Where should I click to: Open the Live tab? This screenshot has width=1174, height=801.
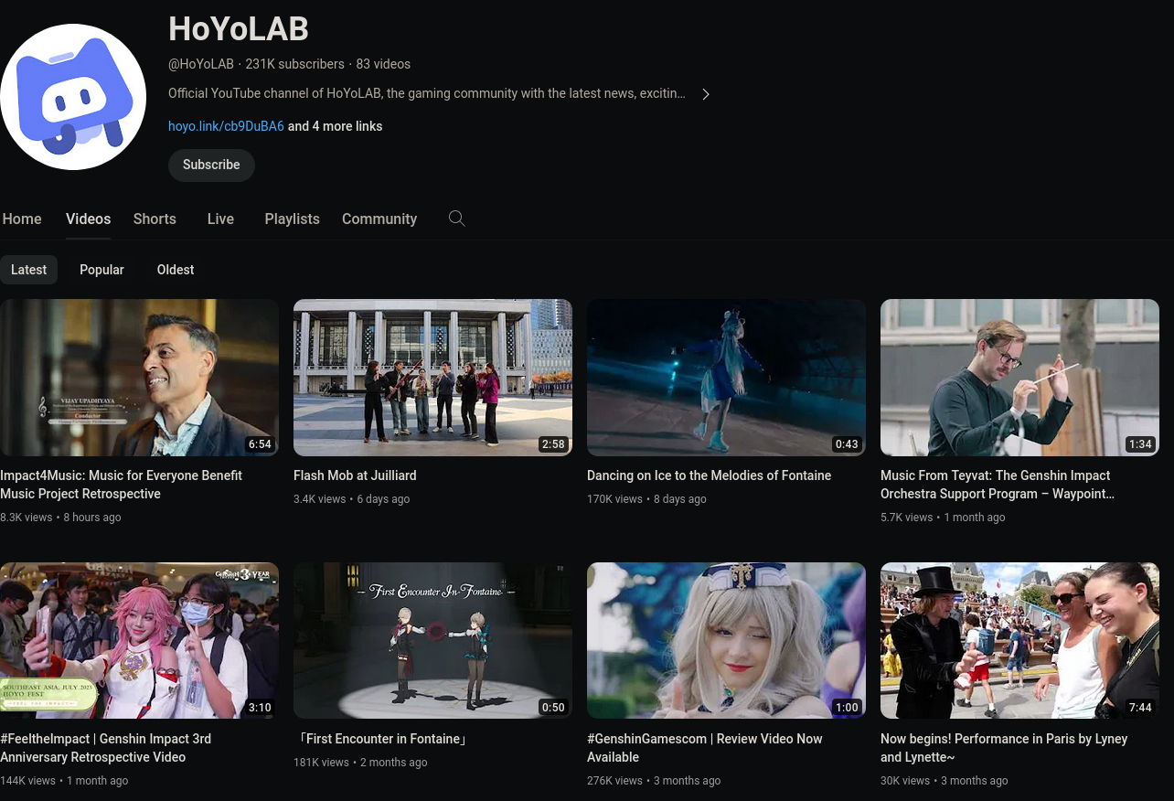pyautogui.click(x=220, y=219)
